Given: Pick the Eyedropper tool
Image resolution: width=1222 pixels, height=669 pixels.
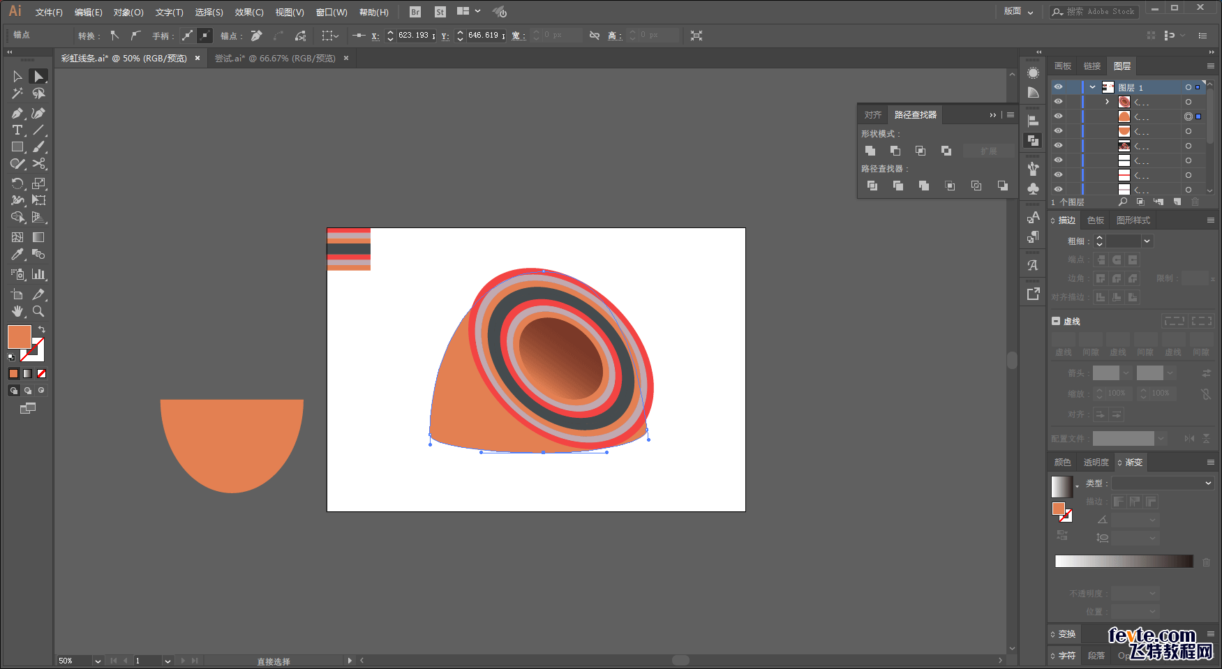Looking at the screenshot, I should tap(17, 255).
